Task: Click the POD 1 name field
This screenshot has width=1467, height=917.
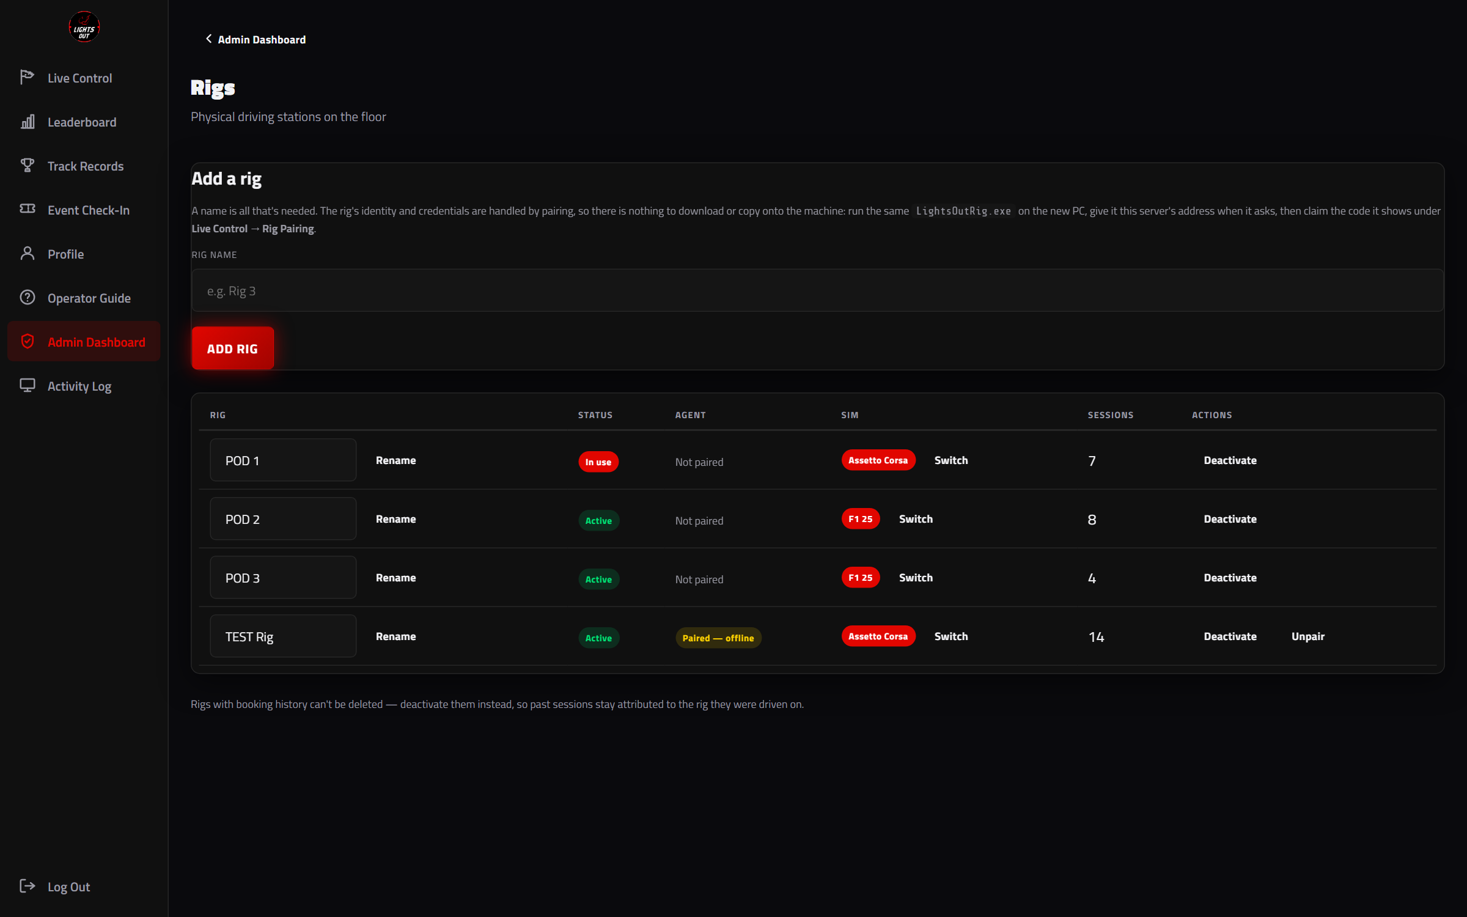Action: 283,460
